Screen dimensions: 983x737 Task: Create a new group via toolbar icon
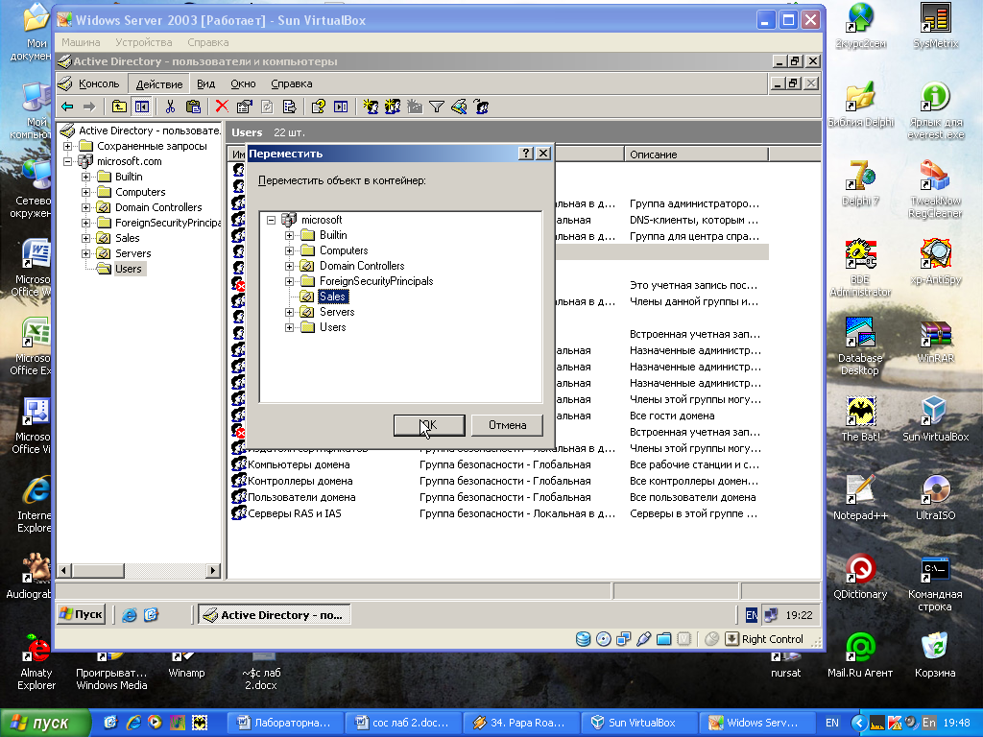coord(393,107)
